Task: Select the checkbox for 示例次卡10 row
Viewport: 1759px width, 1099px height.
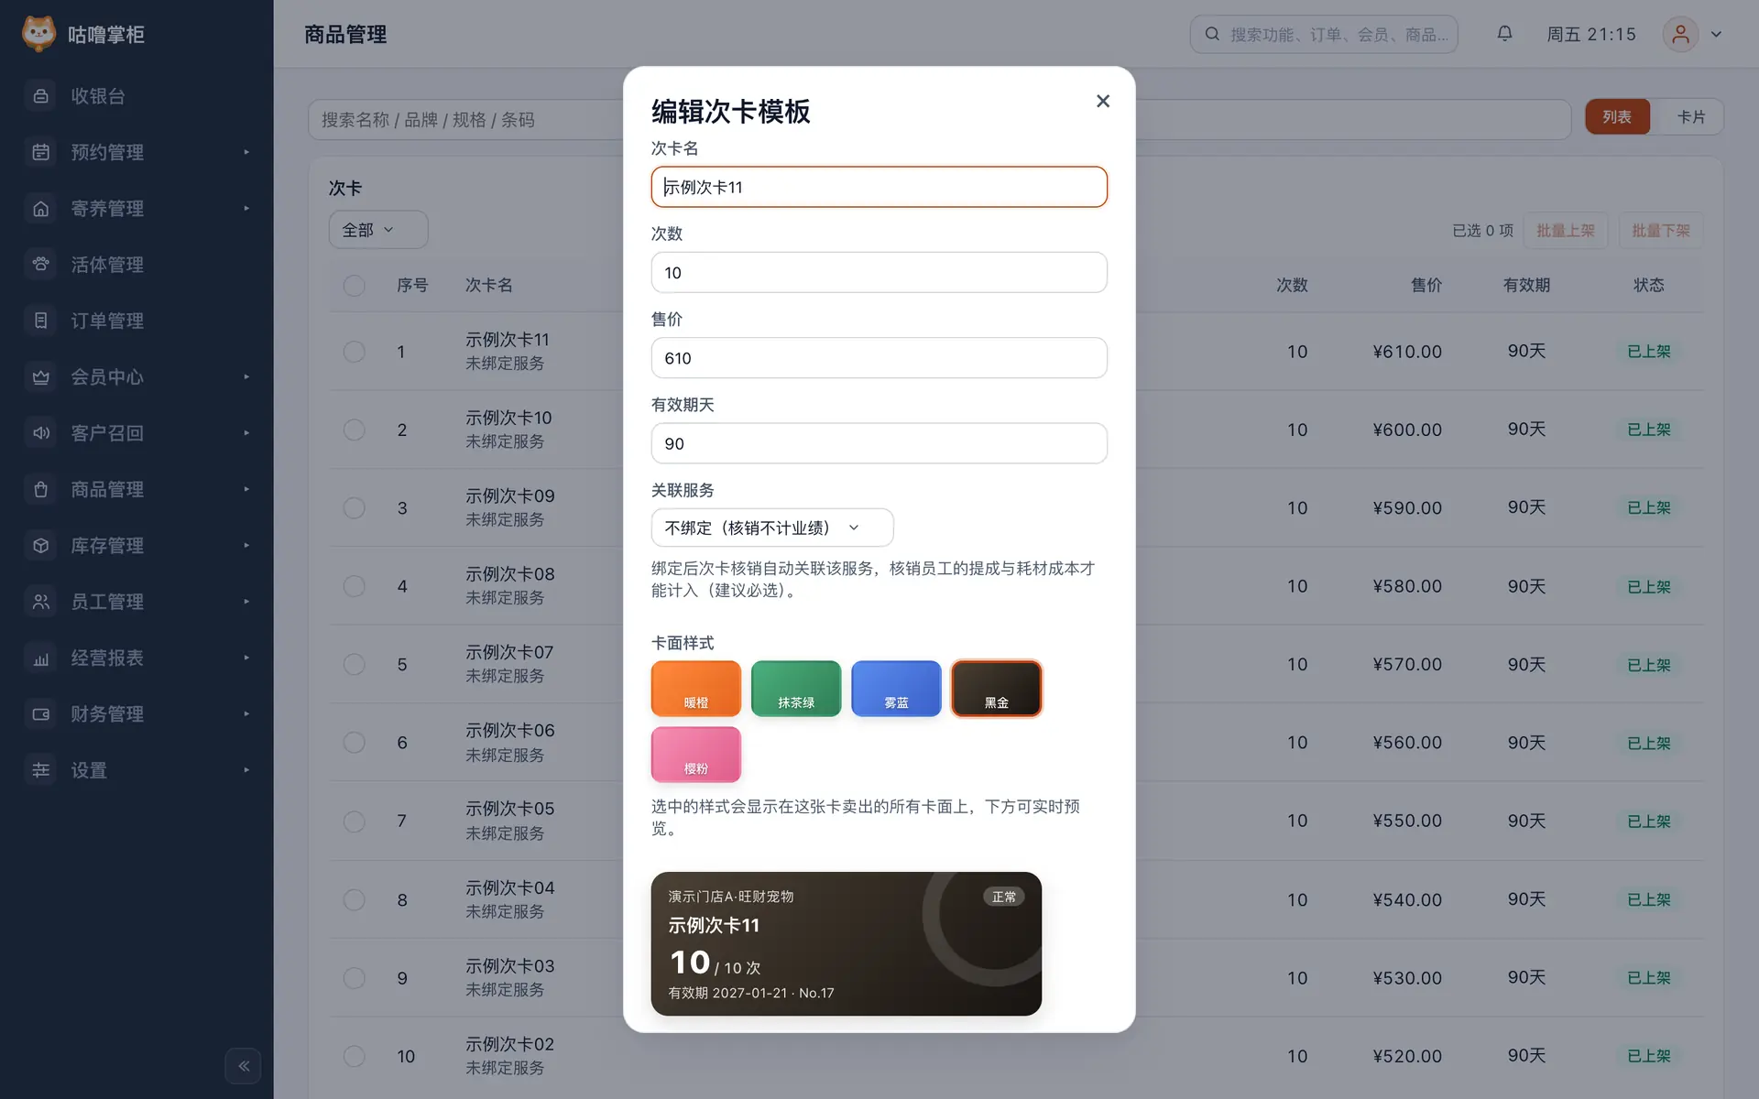Action: [x=354, y=430]
